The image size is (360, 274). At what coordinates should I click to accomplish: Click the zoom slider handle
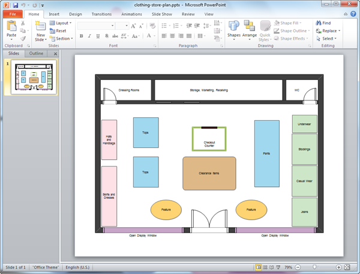pos(314,267)
